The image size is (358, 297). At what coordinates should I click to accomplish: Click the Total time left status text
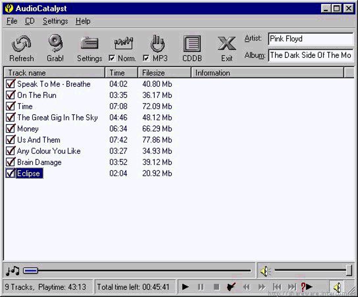[x=133, y=287]
